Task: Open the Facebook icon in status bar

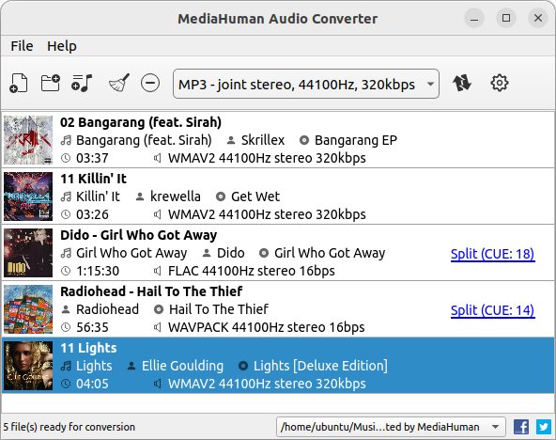Action: coord(521,427)
